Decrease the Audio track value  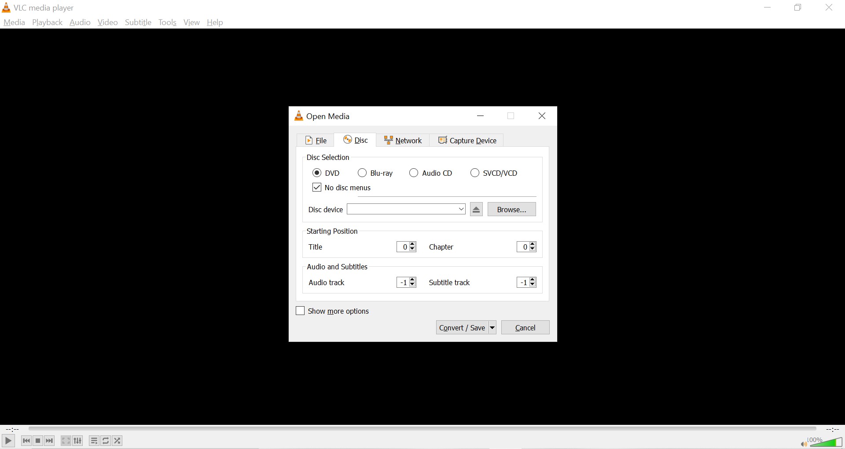[413, 285]
